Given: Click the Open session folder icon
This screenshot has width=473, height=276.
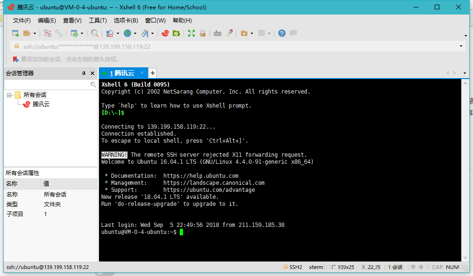Looking at the screenshot, I should tap(27, 33).
